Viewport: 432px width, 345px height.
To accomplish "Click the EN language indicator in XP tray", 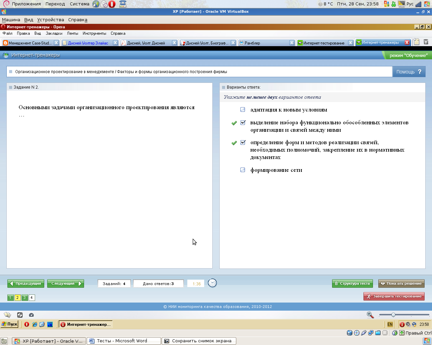I will [390, 324].
